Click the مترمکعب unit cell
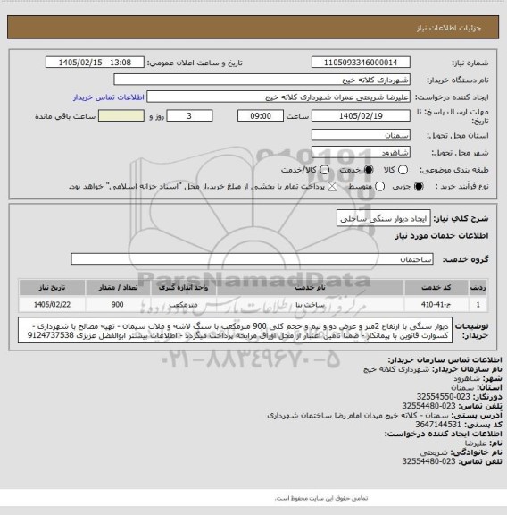 point(183,305)
